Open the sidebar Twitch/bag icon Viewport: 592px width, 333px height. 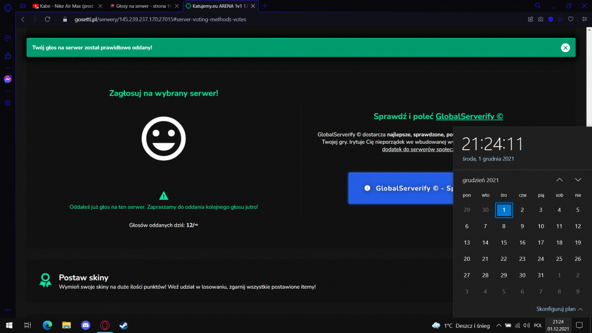(x=8, y=56)
